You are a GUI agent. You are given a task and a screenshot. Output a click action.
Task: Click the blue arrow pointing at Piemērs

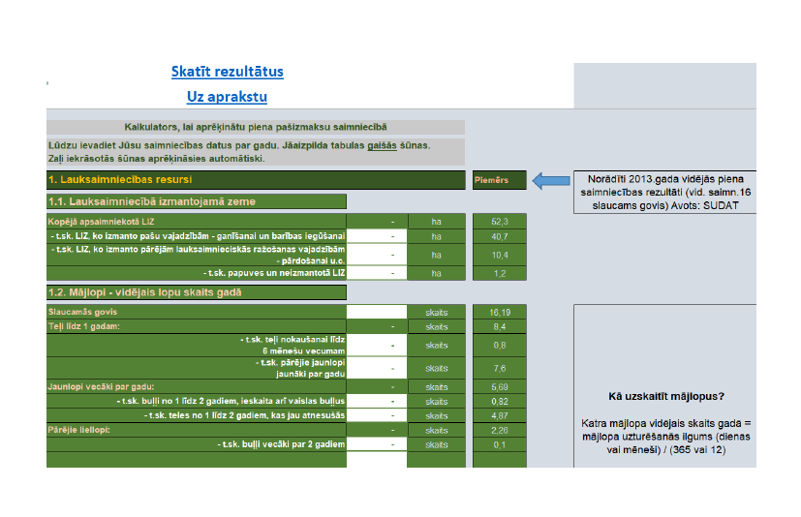click(x=551, y=180)
